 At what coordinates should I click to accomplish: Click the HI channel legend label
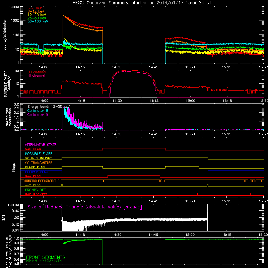click(x=36, y=76)
